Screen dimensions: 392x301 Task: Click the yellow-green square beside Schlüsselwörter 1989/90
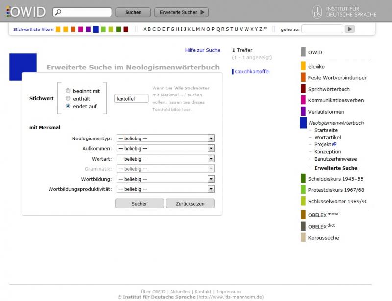click(303, 201)
